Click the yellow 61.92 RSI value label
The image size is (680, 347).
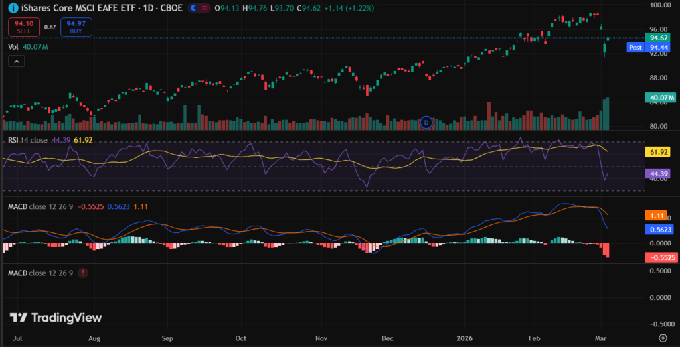[659, 152]
